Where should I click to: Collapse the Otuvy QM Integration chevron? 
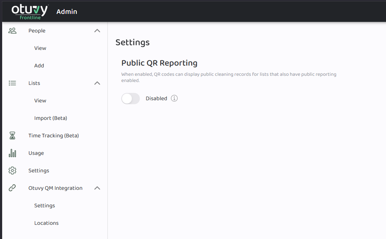pos(97,188)
